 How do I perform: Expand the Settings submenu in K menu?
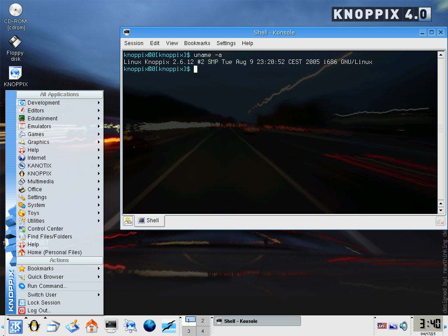[60, 197]
